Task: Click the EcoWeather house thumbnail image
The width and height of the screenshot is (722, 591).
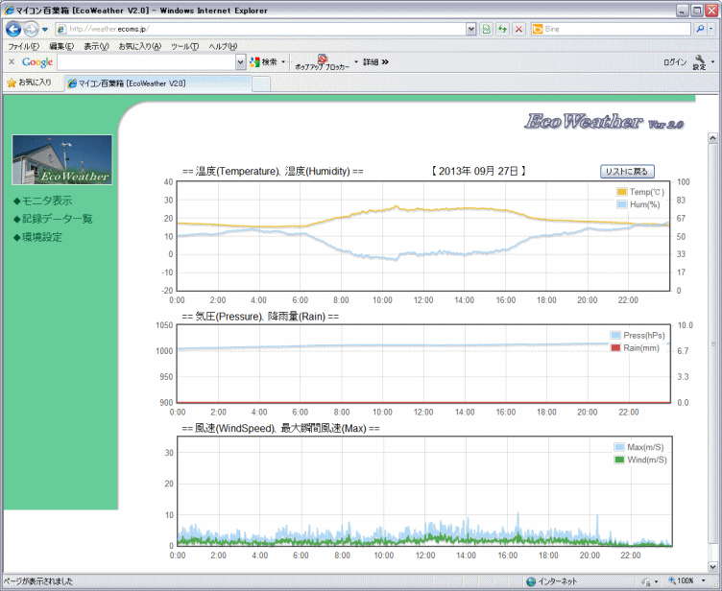Action: click(x=61, y=159)
